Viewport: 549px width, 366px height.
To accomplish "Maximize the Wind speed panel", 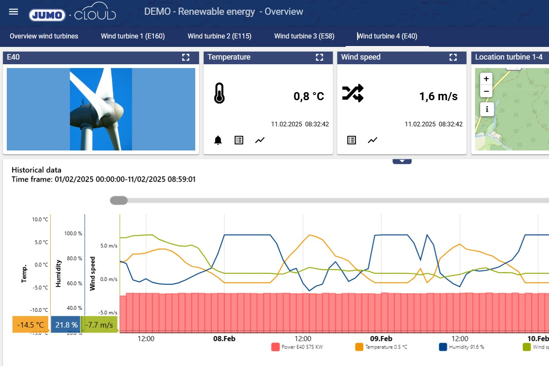I will [453, 57].
